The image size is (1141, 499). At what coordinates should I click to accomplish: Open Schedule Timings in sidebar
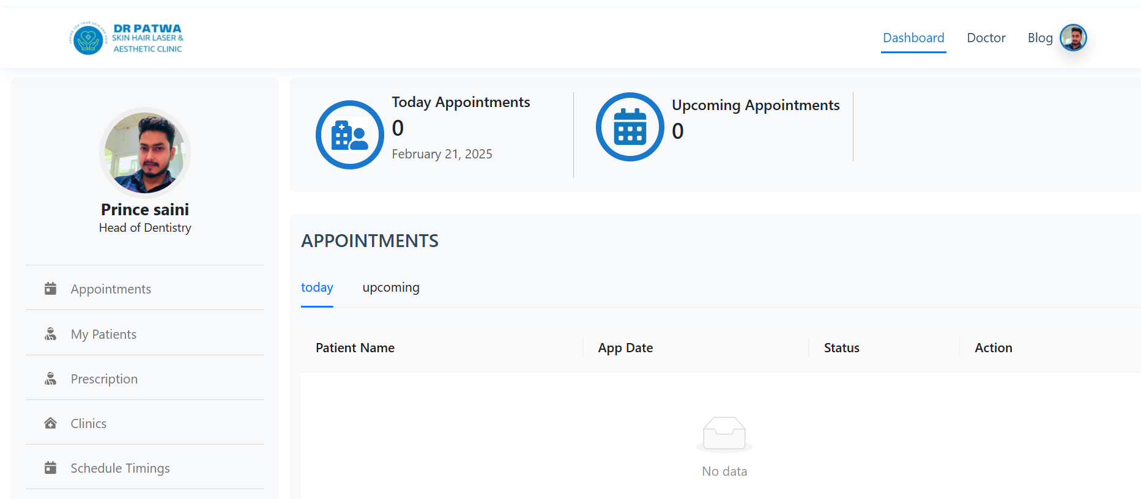point(120,468)
